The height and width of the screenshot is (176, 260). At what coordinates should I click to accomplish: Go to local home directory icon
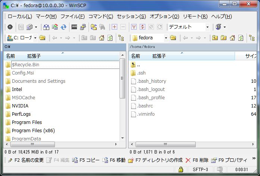click(x=102, y=38)
